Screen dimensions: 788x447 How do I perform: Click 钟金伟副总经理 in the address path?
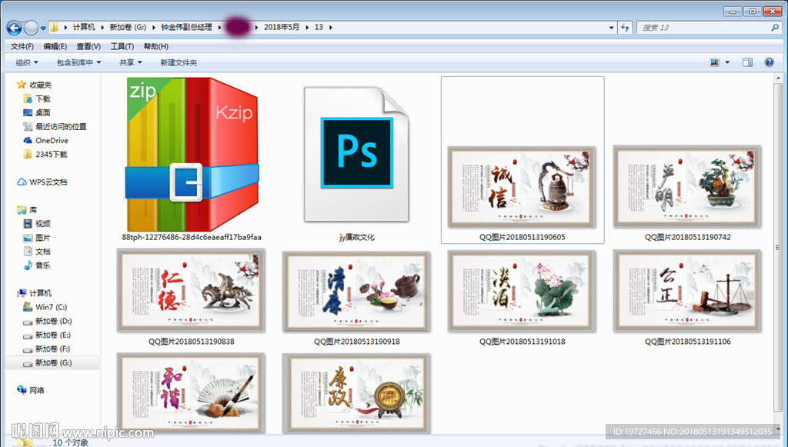(x=186, y=27)
